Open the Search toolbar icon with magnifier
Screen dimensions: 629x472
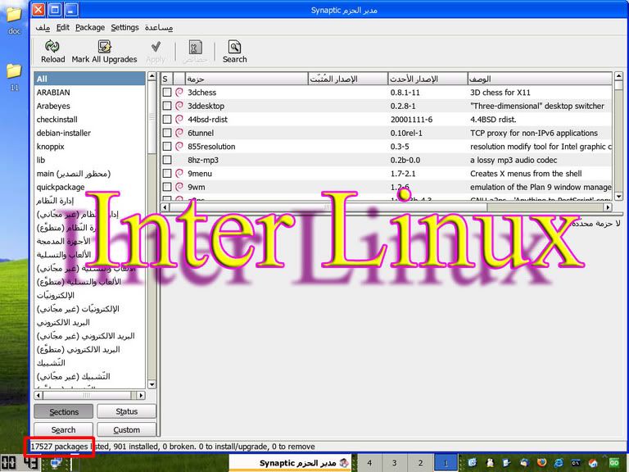pyautogui.click(x=234, y=47)
